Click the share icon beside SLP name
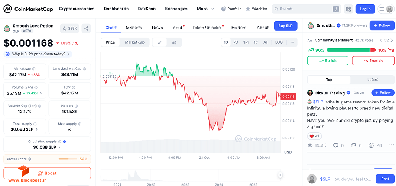396x186 pixels. (x=87, y=28)
